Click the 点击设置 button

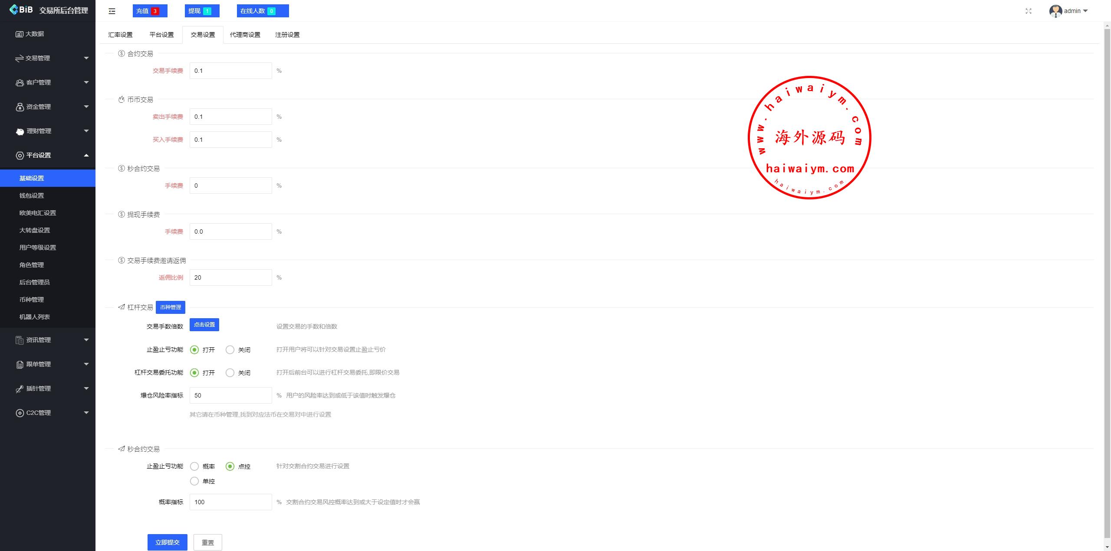coord(204,325)
